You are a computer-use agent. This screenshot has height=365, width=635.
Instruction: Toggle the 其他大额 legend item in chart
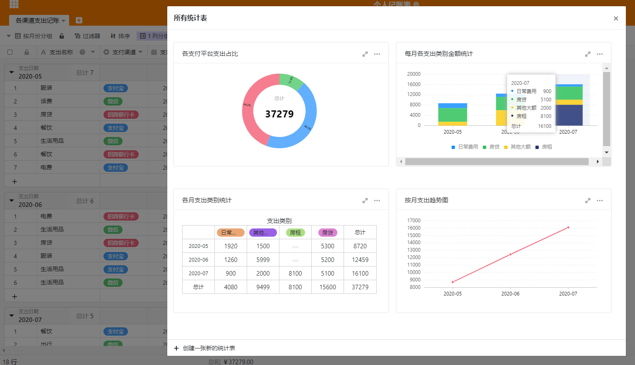coord(517,147)
